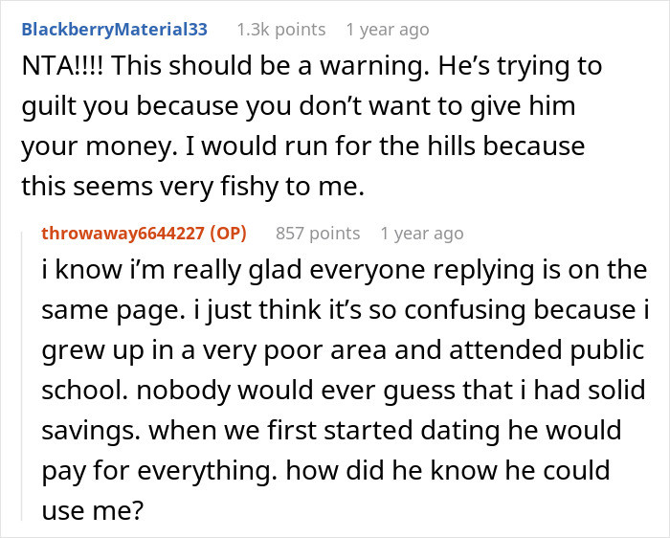Screen dimensions: 670x538
Task: Click the "857 points" score
Action: [318, 233]
